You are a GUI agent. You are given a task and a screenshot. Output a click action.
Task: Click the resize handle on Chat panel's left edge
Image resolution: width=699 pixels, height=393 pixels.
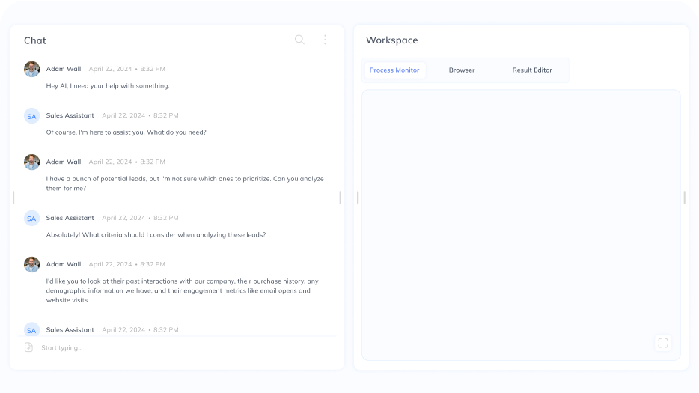tap(13, 197)
